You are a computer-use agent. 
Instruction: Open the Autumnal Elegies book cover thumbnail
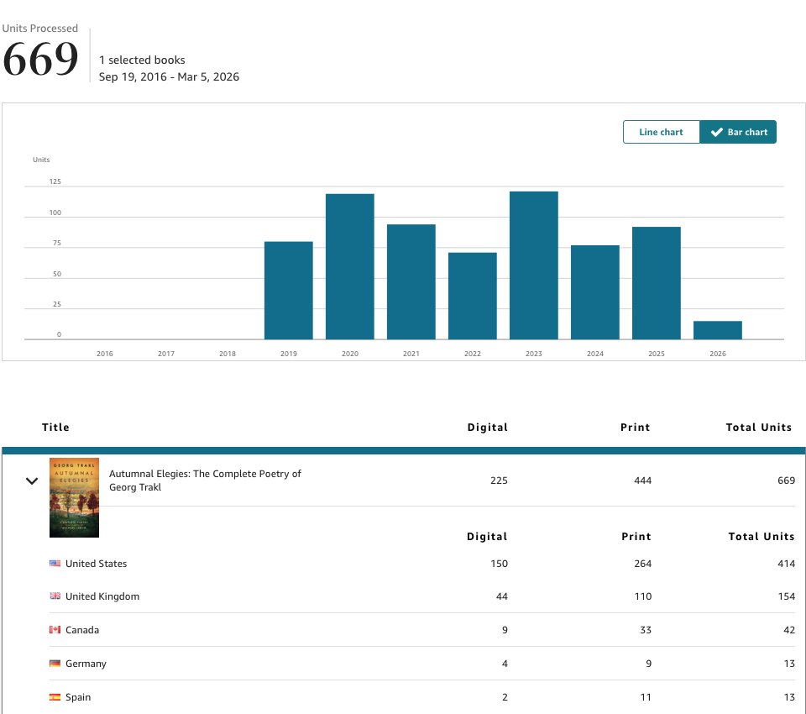pos(74,497)
